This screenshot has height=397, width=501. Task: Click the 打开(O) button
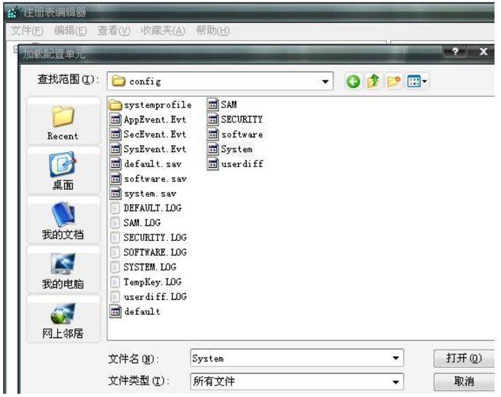(465, 358)
